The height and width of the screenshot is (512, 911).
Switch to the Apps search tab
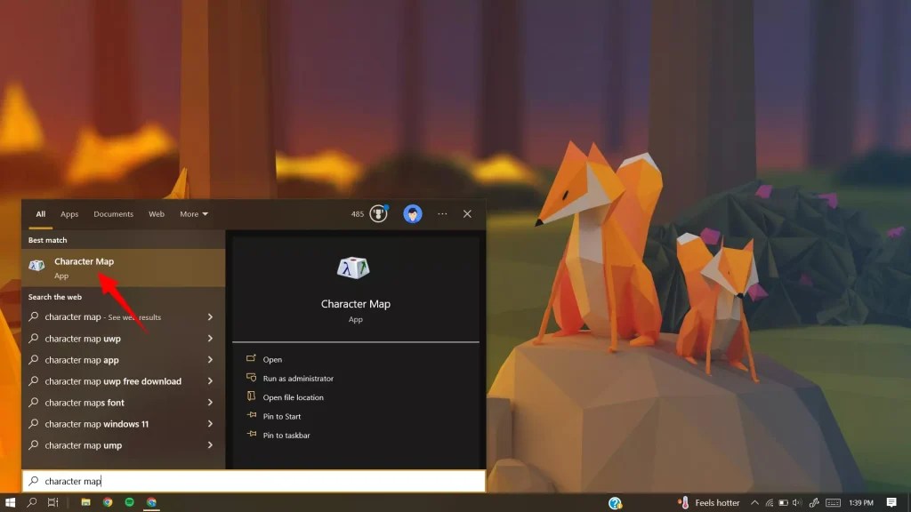[x=69, y=213]
